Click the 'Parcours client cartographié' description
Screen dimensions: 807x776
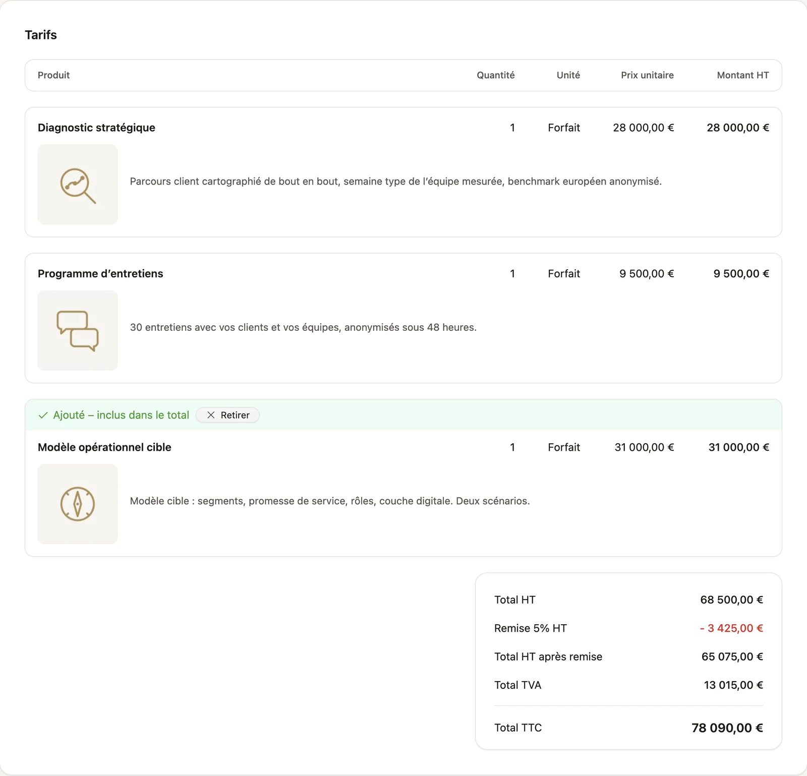point(395,182)
